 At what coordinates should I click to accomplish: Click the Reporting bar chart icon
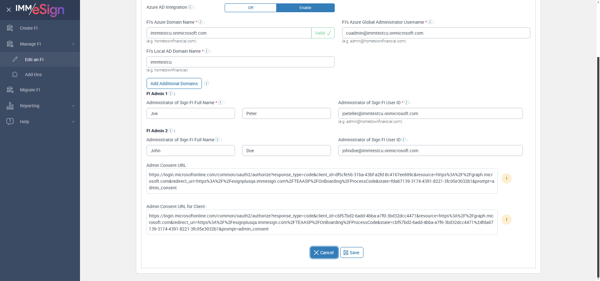(10, 106)
